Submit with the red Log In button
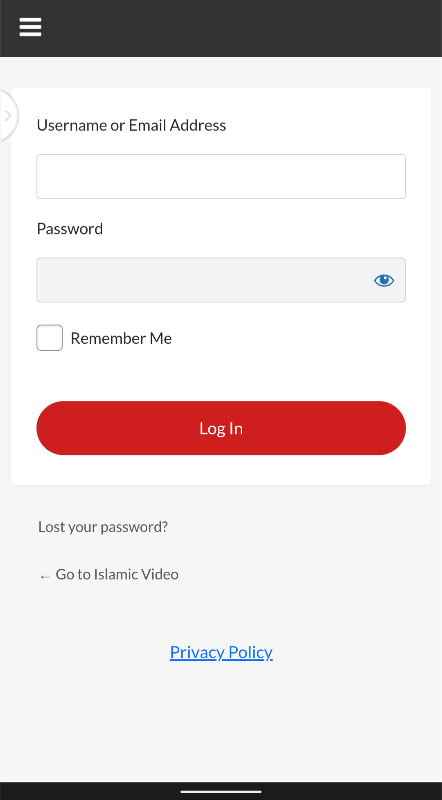This screenshot has height=800, width=442. point(221,428)
